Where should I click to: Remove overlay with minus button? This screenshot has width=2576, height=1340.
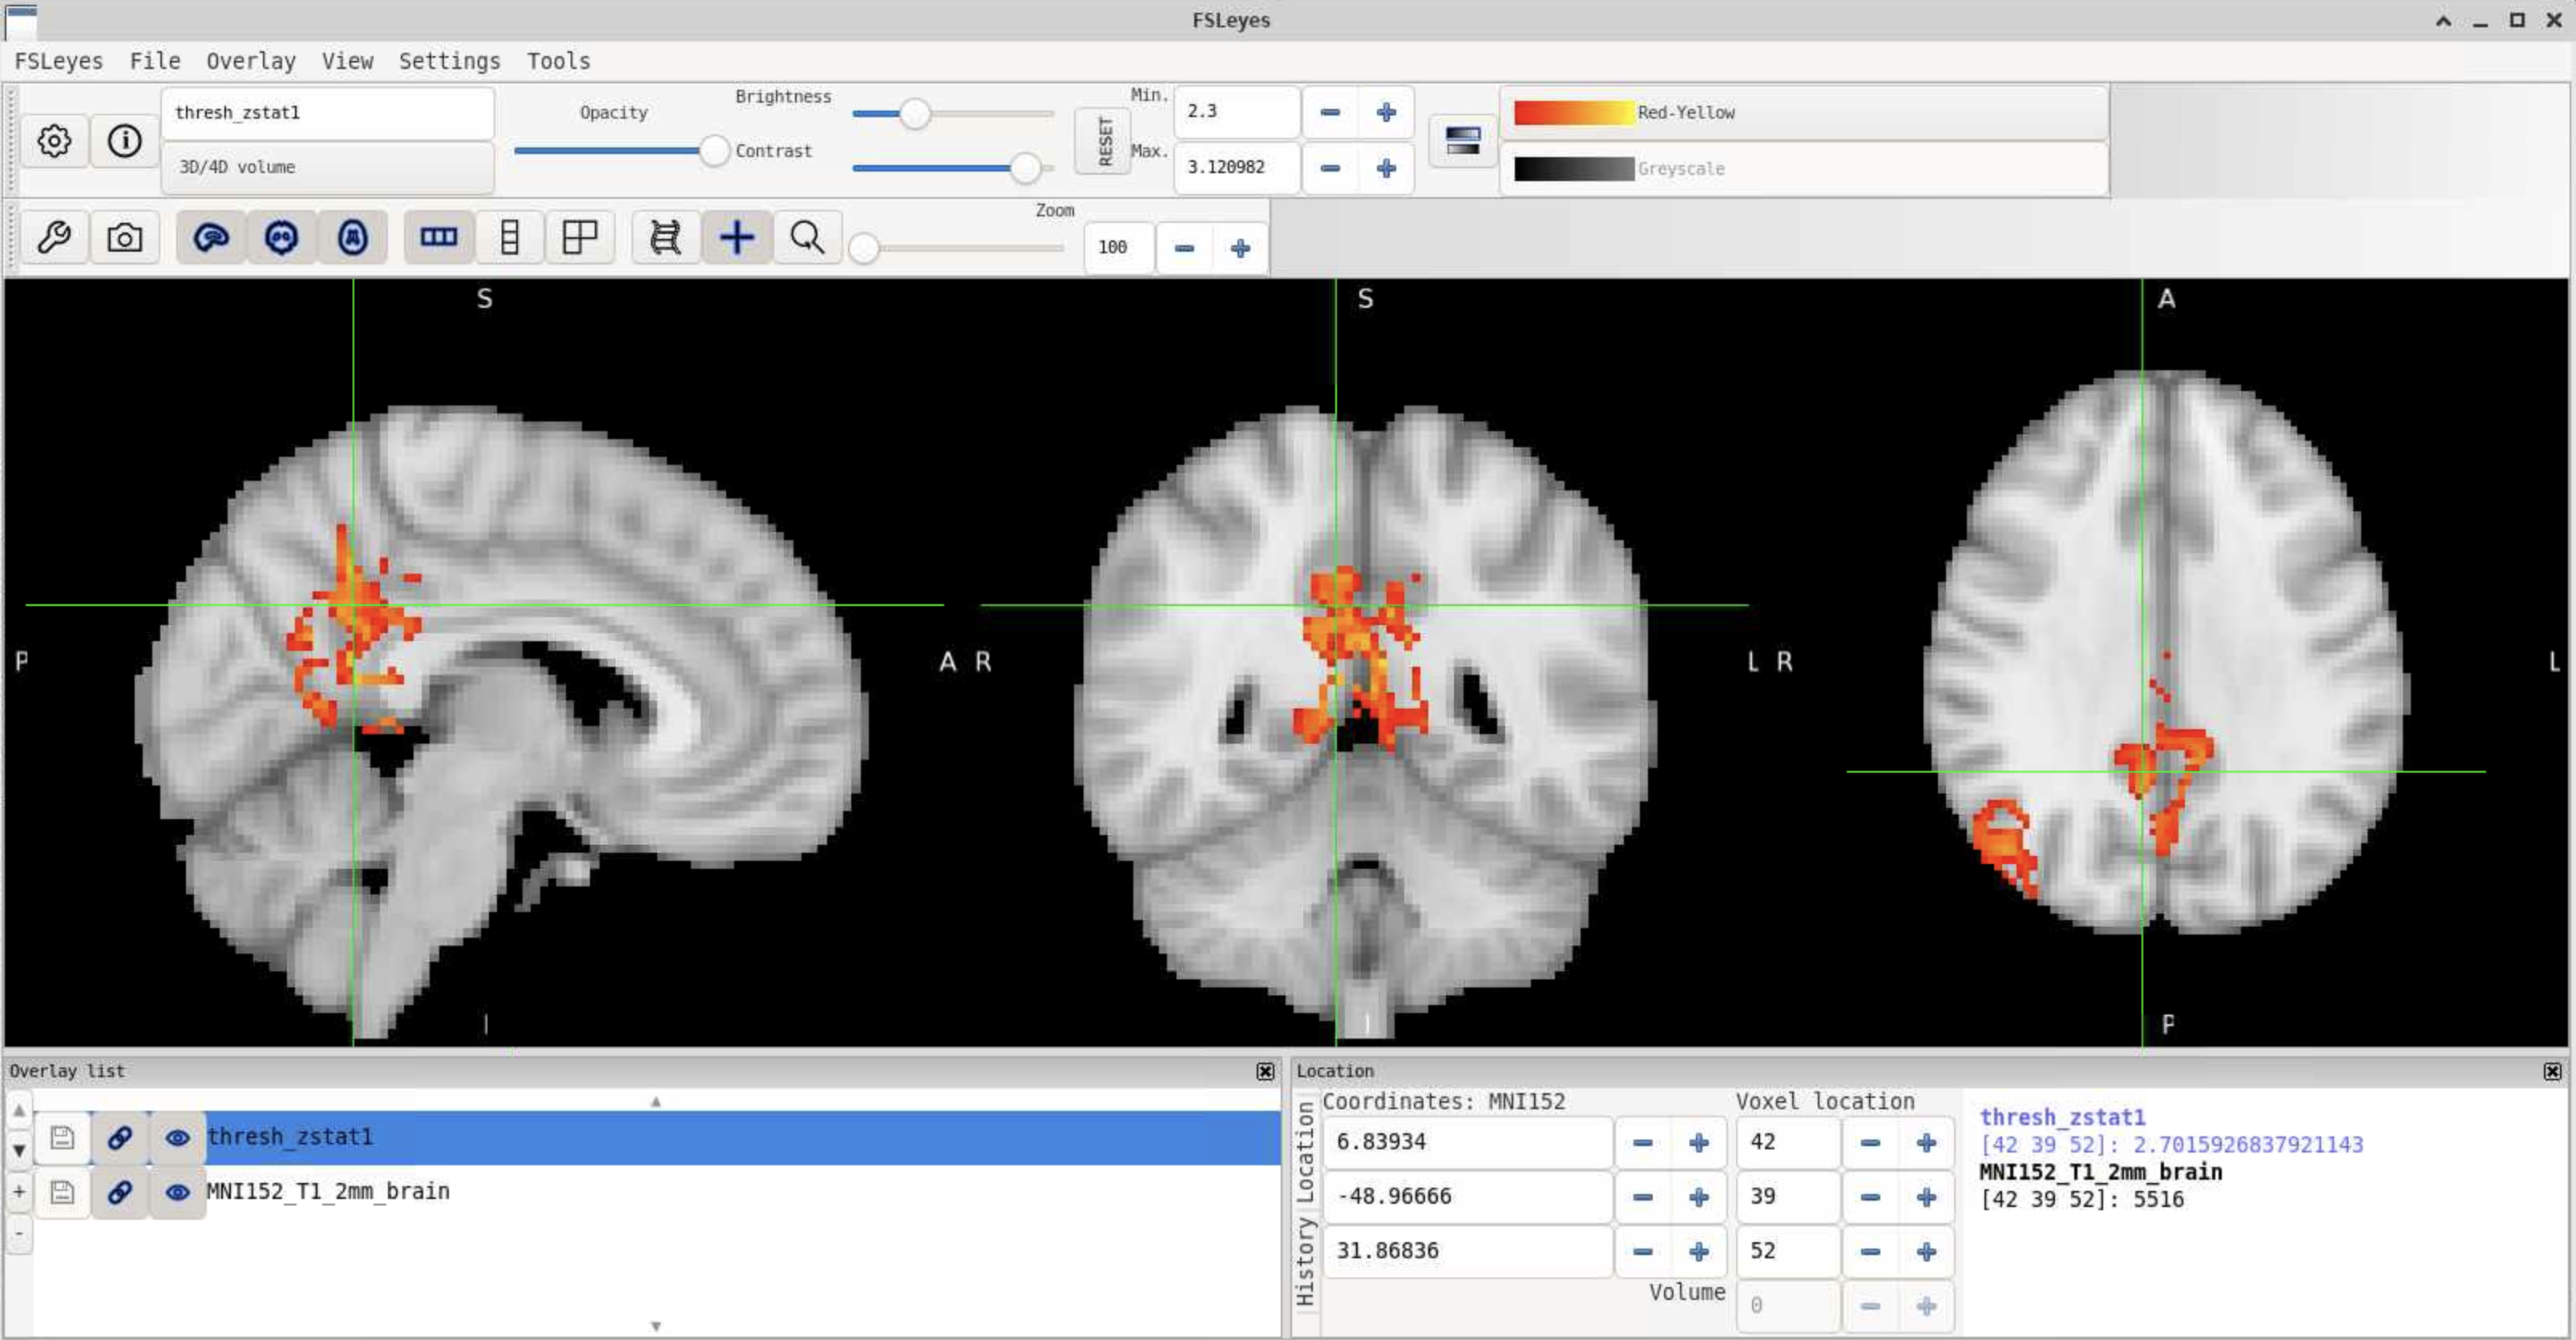(19, 1233)
